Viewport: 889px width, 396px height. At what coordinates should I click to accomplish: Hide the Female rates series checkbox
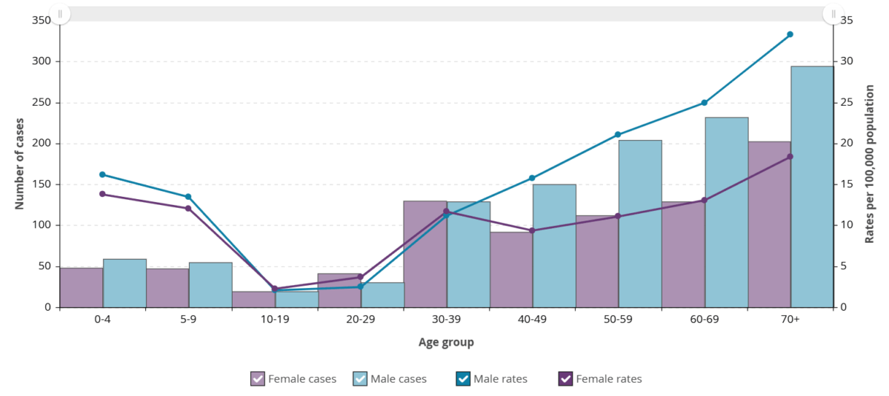[x=565, y=379]
